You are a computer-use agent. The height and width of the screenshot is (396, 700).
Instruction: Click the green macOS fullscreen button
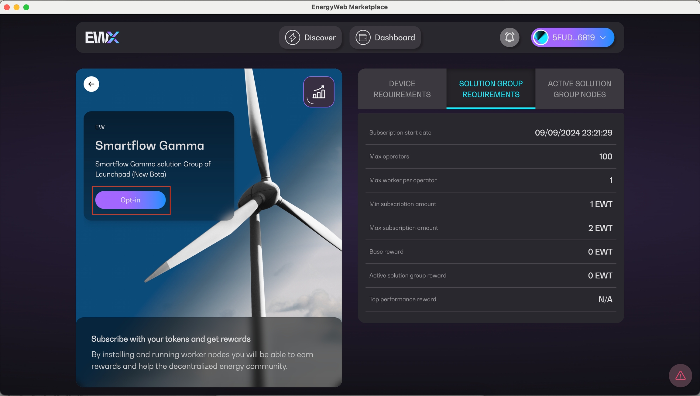coord(26,7)
